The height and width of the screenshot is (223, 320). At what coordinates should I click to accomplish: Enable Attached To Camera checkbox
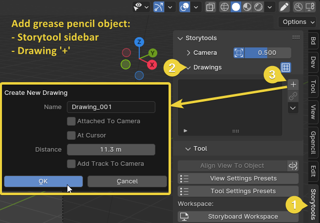point(71,121)
